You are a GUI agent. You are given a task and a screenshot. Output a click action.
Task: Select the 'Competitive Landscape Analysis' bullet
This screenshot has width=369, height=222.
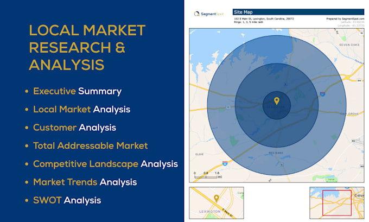pos(105,164)
